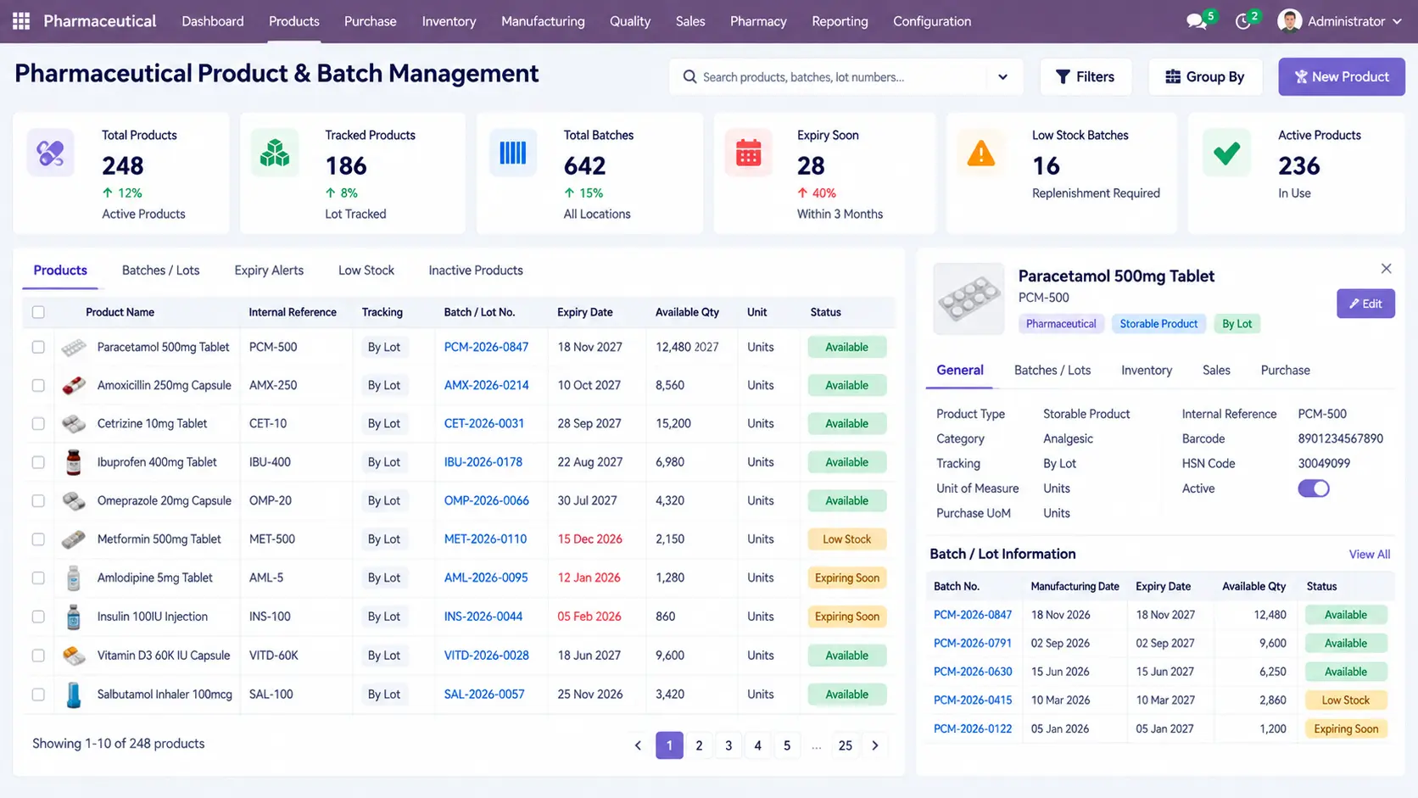Click the Active Products checkmark icon

point(1226,153)
